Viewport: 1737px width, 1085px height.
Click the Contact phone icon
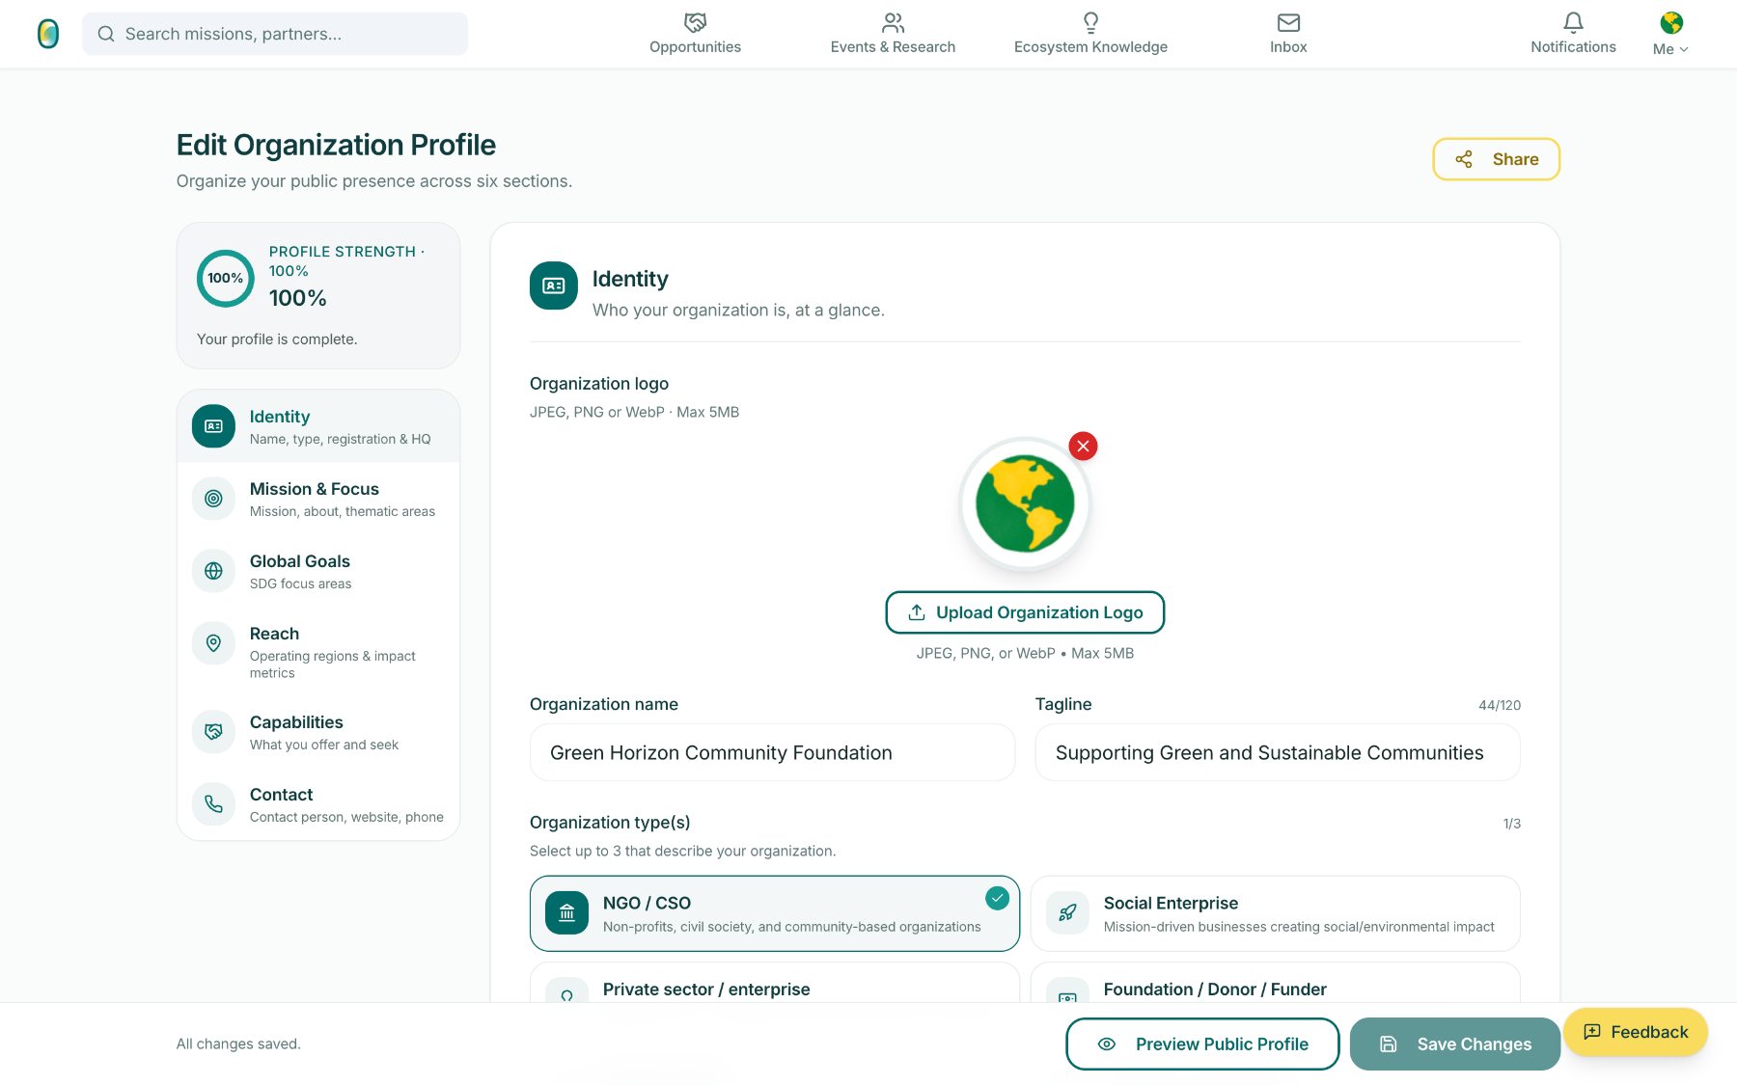tap(213, 804)
